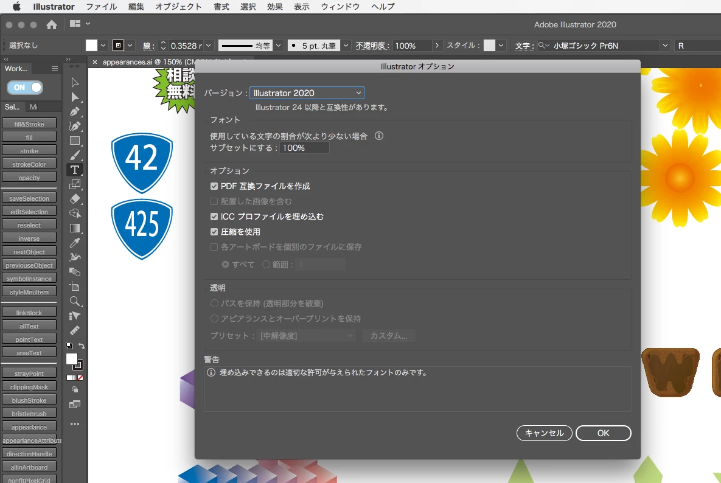Open Work panel hamburger menu
Screen dimensions: 721x483
point(55,69)
